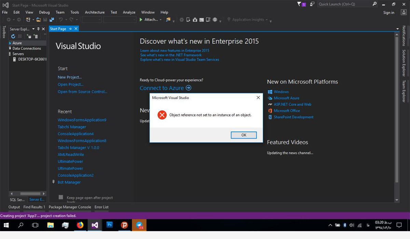
Task: Click the Server Explorer horizontal scrollbar
Action: click(x=30, y=194)
